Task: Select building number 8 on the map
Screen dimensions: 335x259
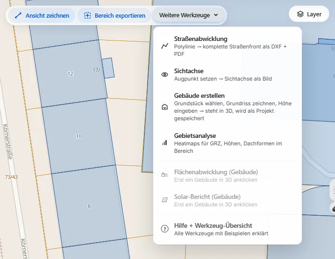Action: pos(89,206)
